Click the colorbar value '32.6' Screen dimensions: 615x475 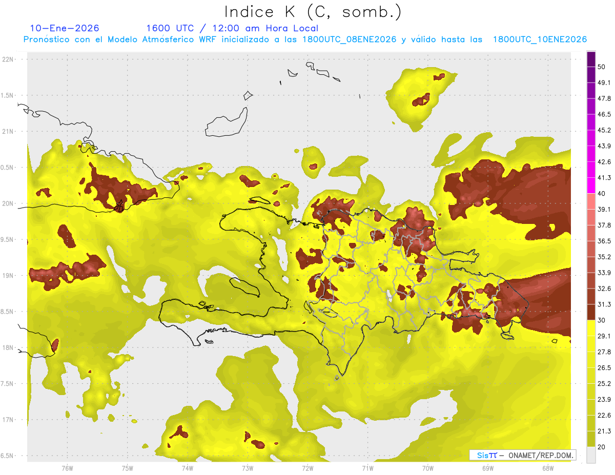[604, 288]
